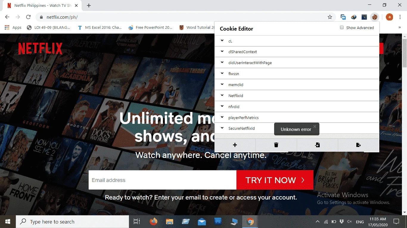This screenshot has height=228, width=407.
Task: Click the import cookies icon
Action: (317, 145)
